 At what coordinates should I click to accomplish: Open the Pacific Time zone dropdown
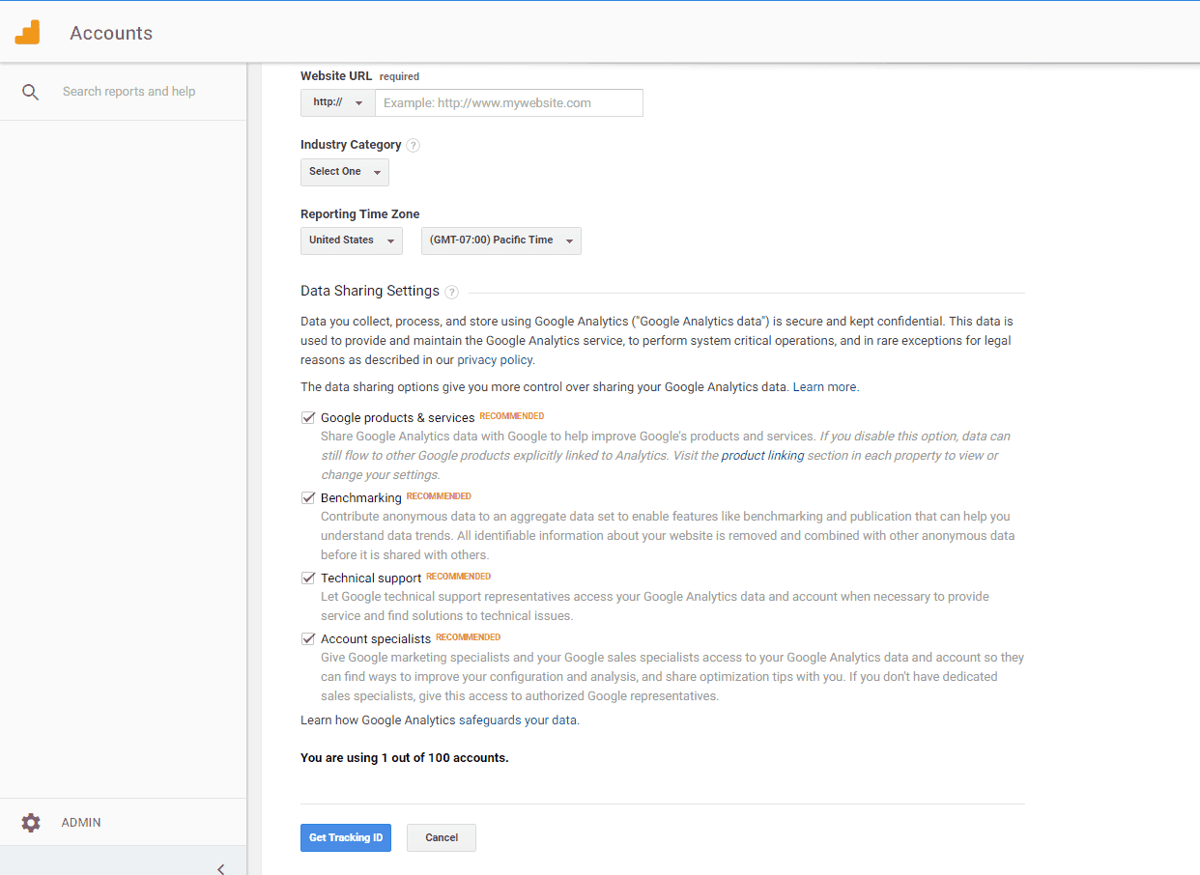coord(501,240)
